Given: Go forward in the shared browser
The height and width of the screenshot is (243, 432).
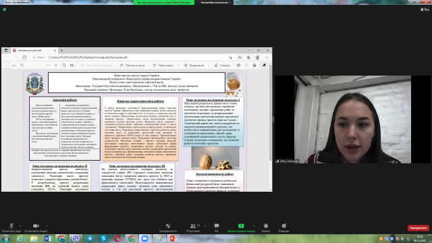Looking at the screenshot, I should coord(16,57).
